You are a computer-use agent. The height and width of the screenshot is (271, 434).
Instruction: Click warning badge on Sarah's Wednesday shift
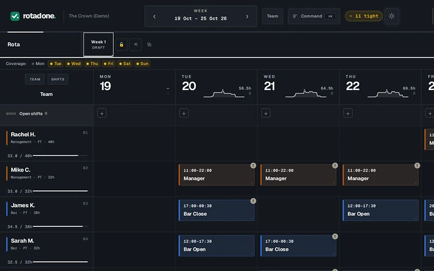tap(335, 236)
